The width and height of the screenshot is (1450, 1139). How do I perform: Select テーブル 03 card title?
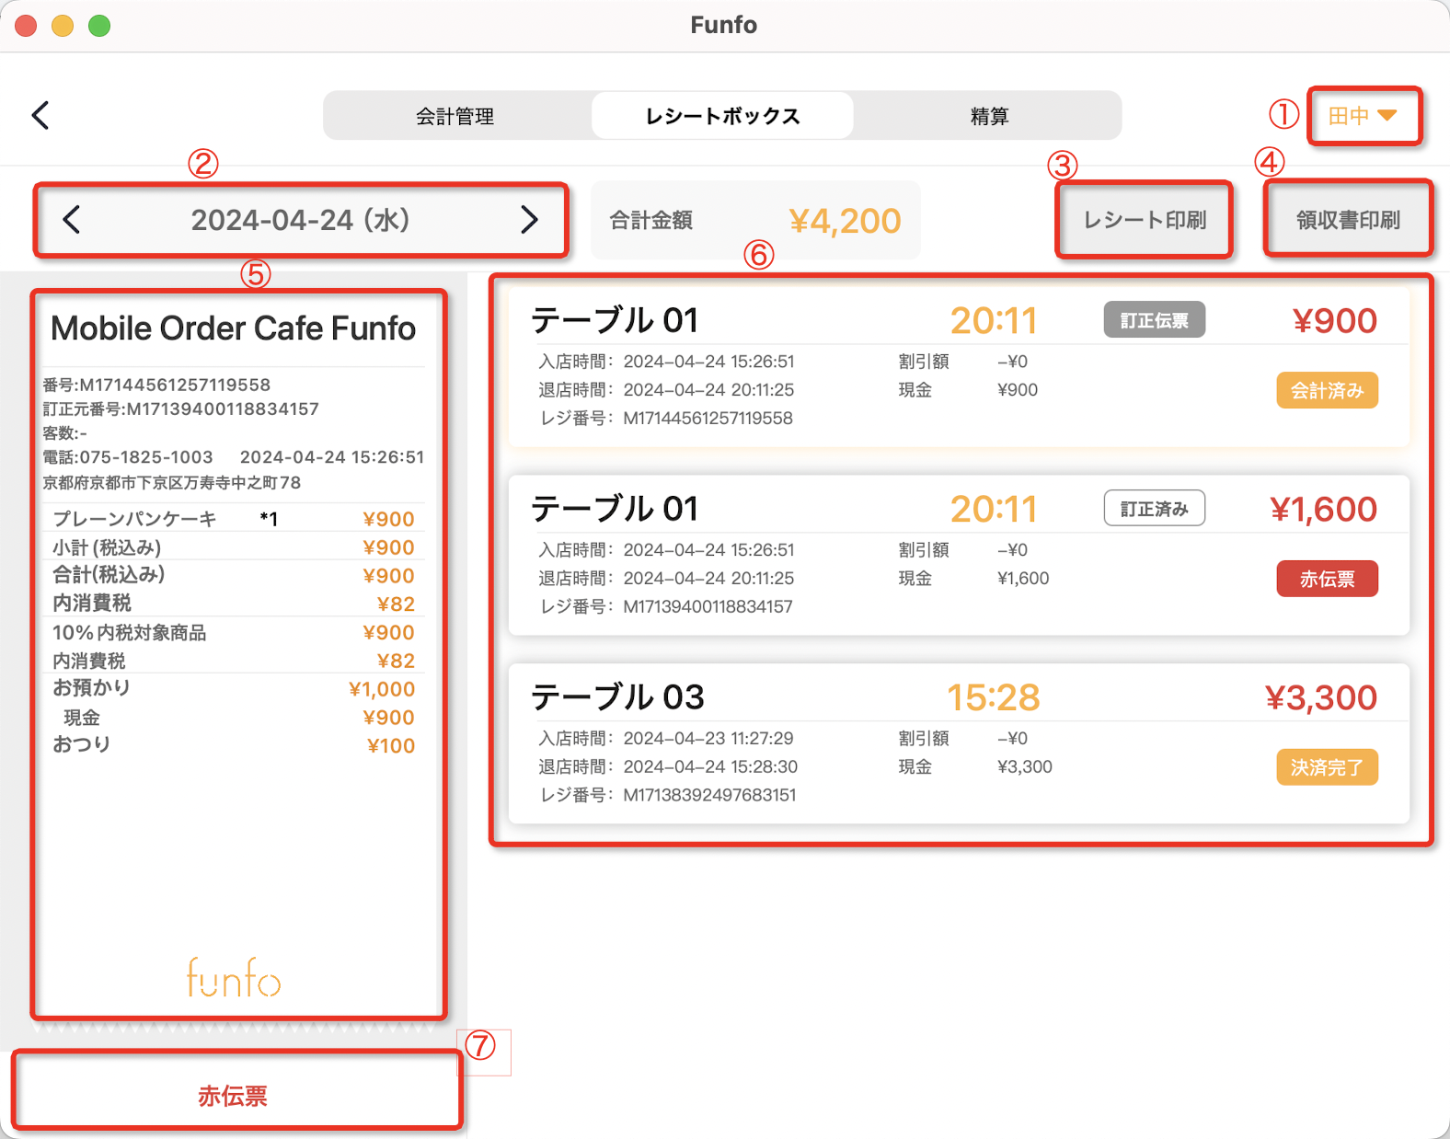[x=617, y=697]
